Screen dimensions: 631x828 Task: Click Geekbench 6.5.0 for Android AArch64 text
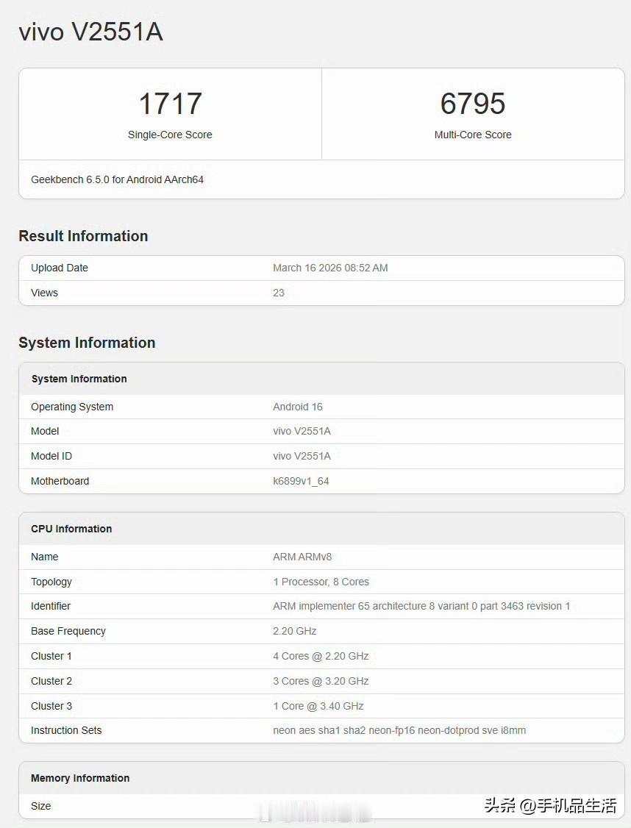coord(117,179)
